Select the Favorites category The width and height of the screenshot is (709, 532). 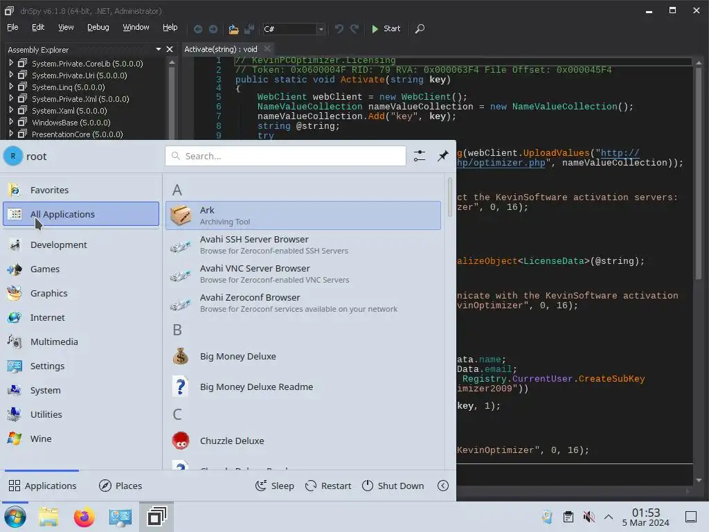[81, 190]
